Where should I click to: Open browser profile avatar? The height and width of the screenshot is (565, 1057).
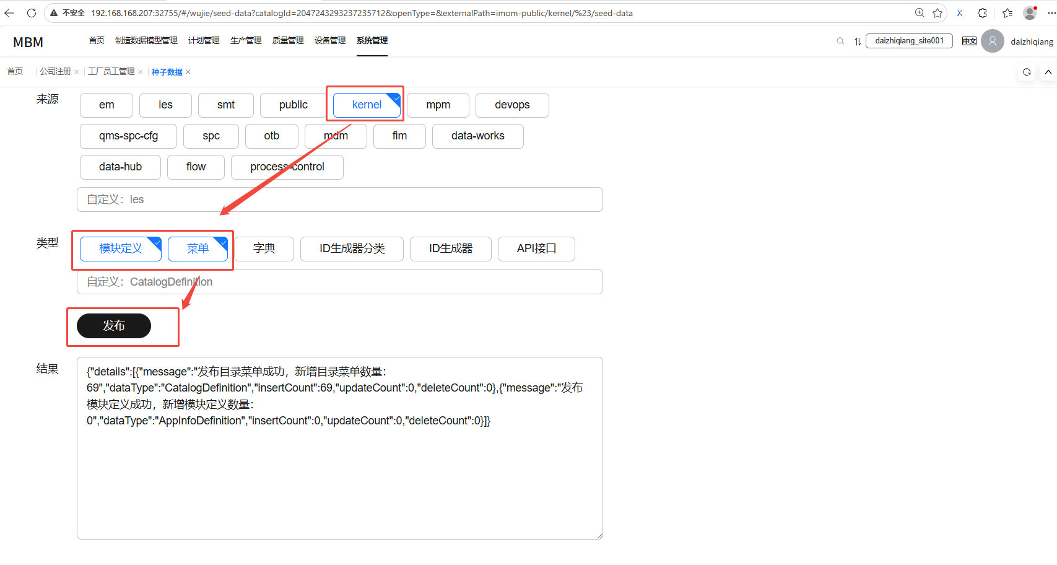coord(1030,12)
